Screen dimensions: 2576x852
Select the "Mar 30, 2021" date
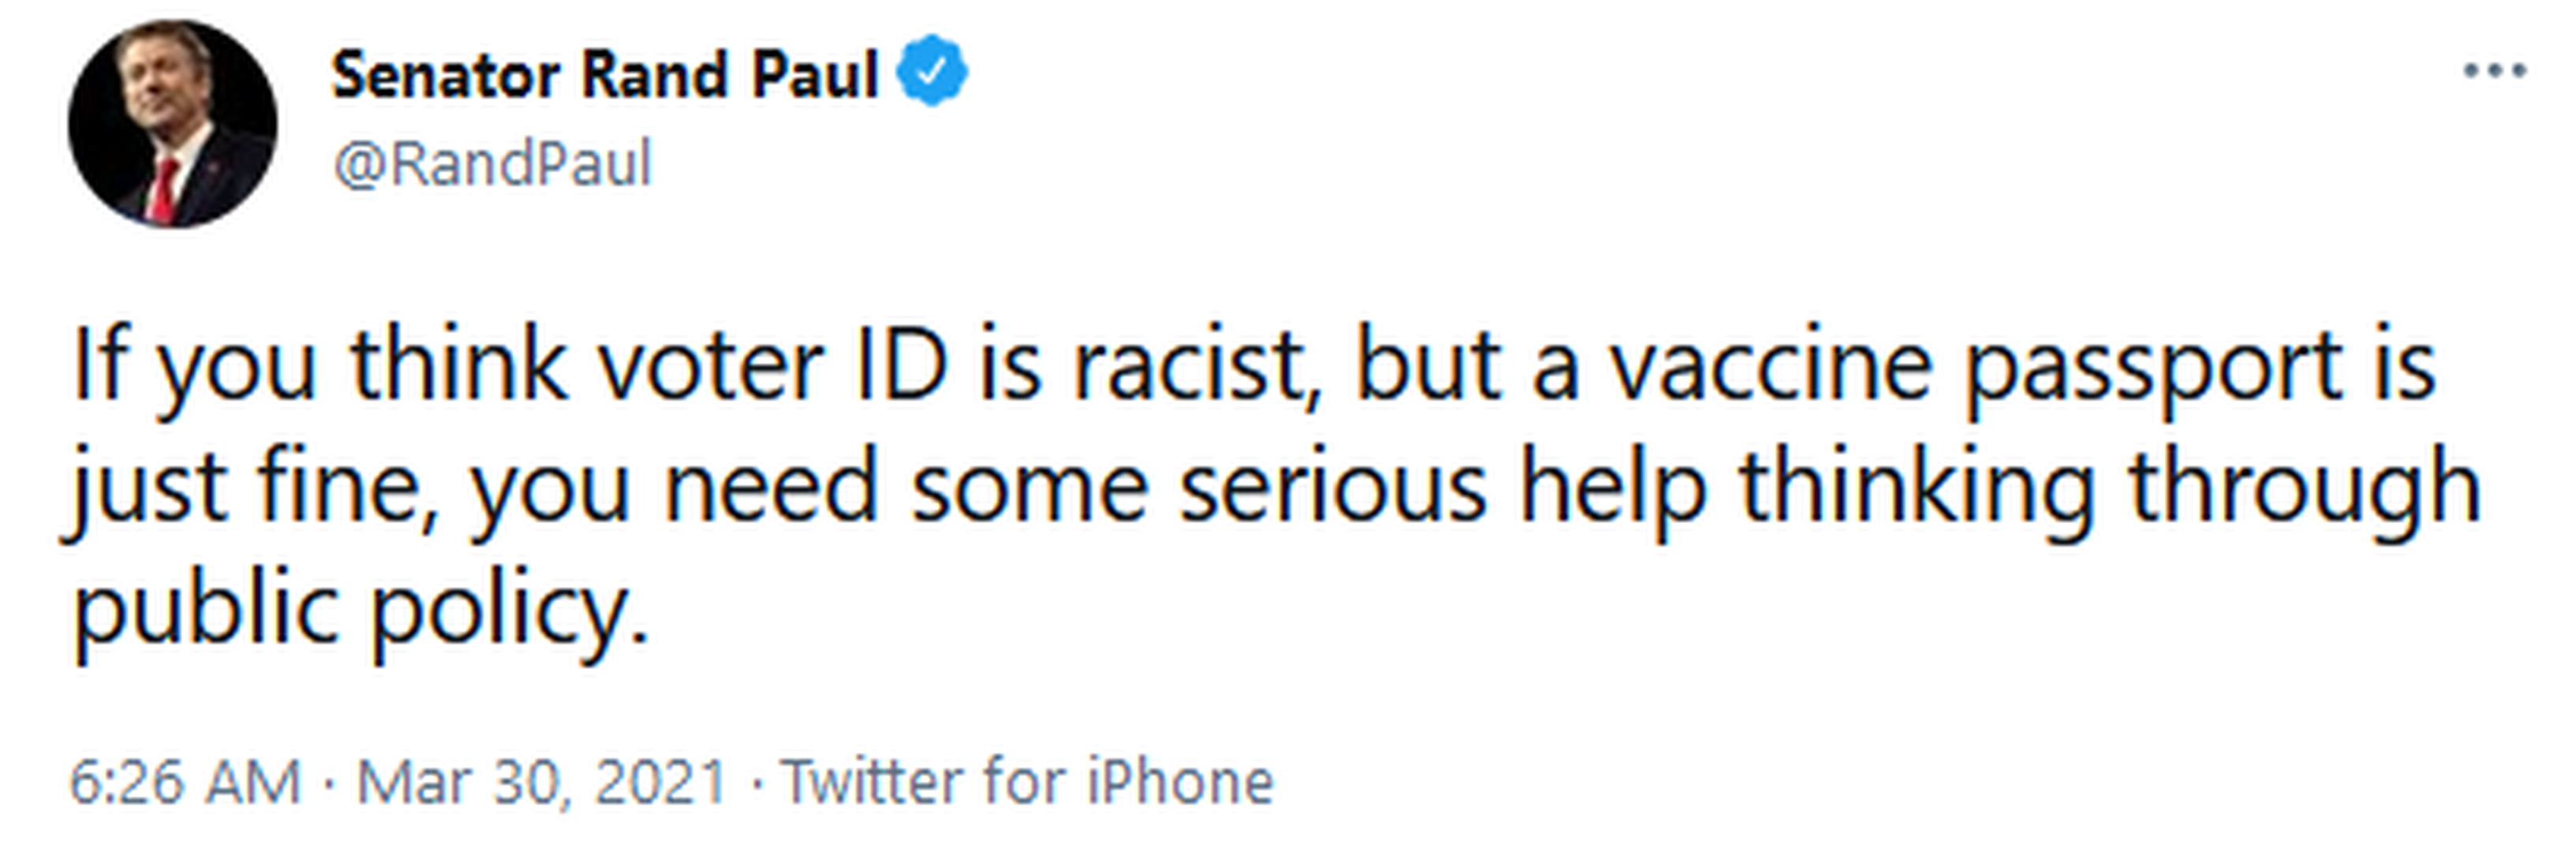[x=541, y=781]
